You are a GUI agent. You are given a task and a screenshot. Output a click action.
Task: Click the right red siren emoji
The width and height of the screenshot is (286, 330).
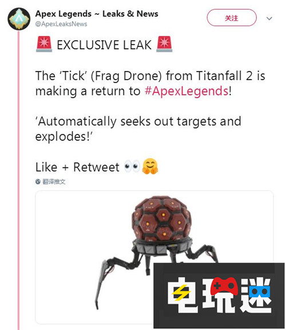click(164, 44)
